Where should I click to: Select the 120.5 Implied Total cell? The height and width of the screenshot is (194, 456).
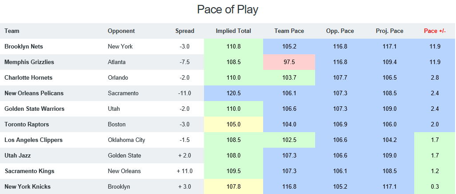pos(233,93)
